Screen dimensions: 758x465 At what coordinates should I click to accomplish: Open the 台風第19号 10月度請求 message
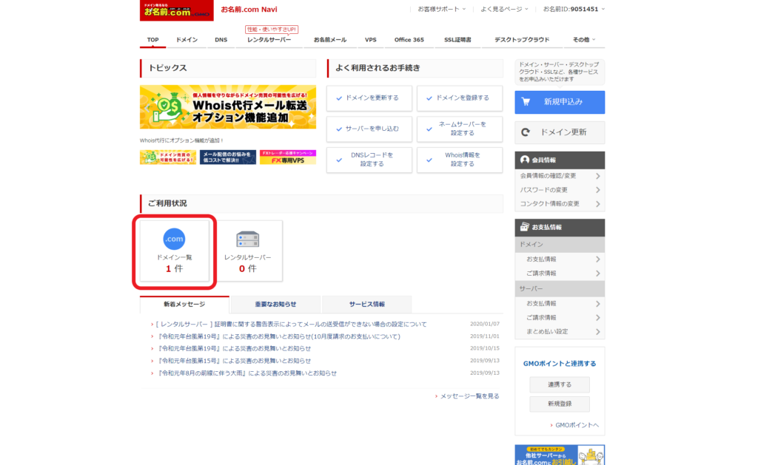pos(279,336)
